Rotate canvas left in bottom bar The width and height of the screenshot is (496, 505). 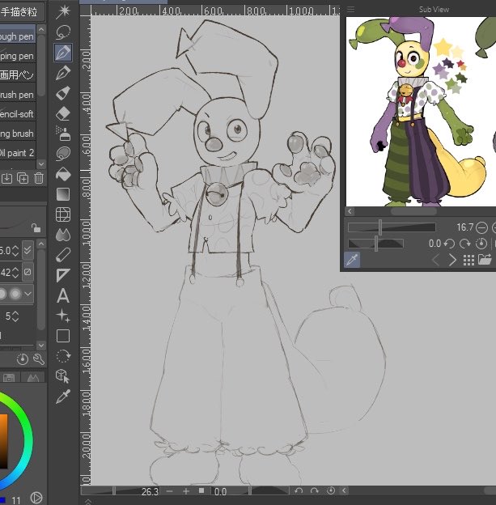click(x=299, y=490)
